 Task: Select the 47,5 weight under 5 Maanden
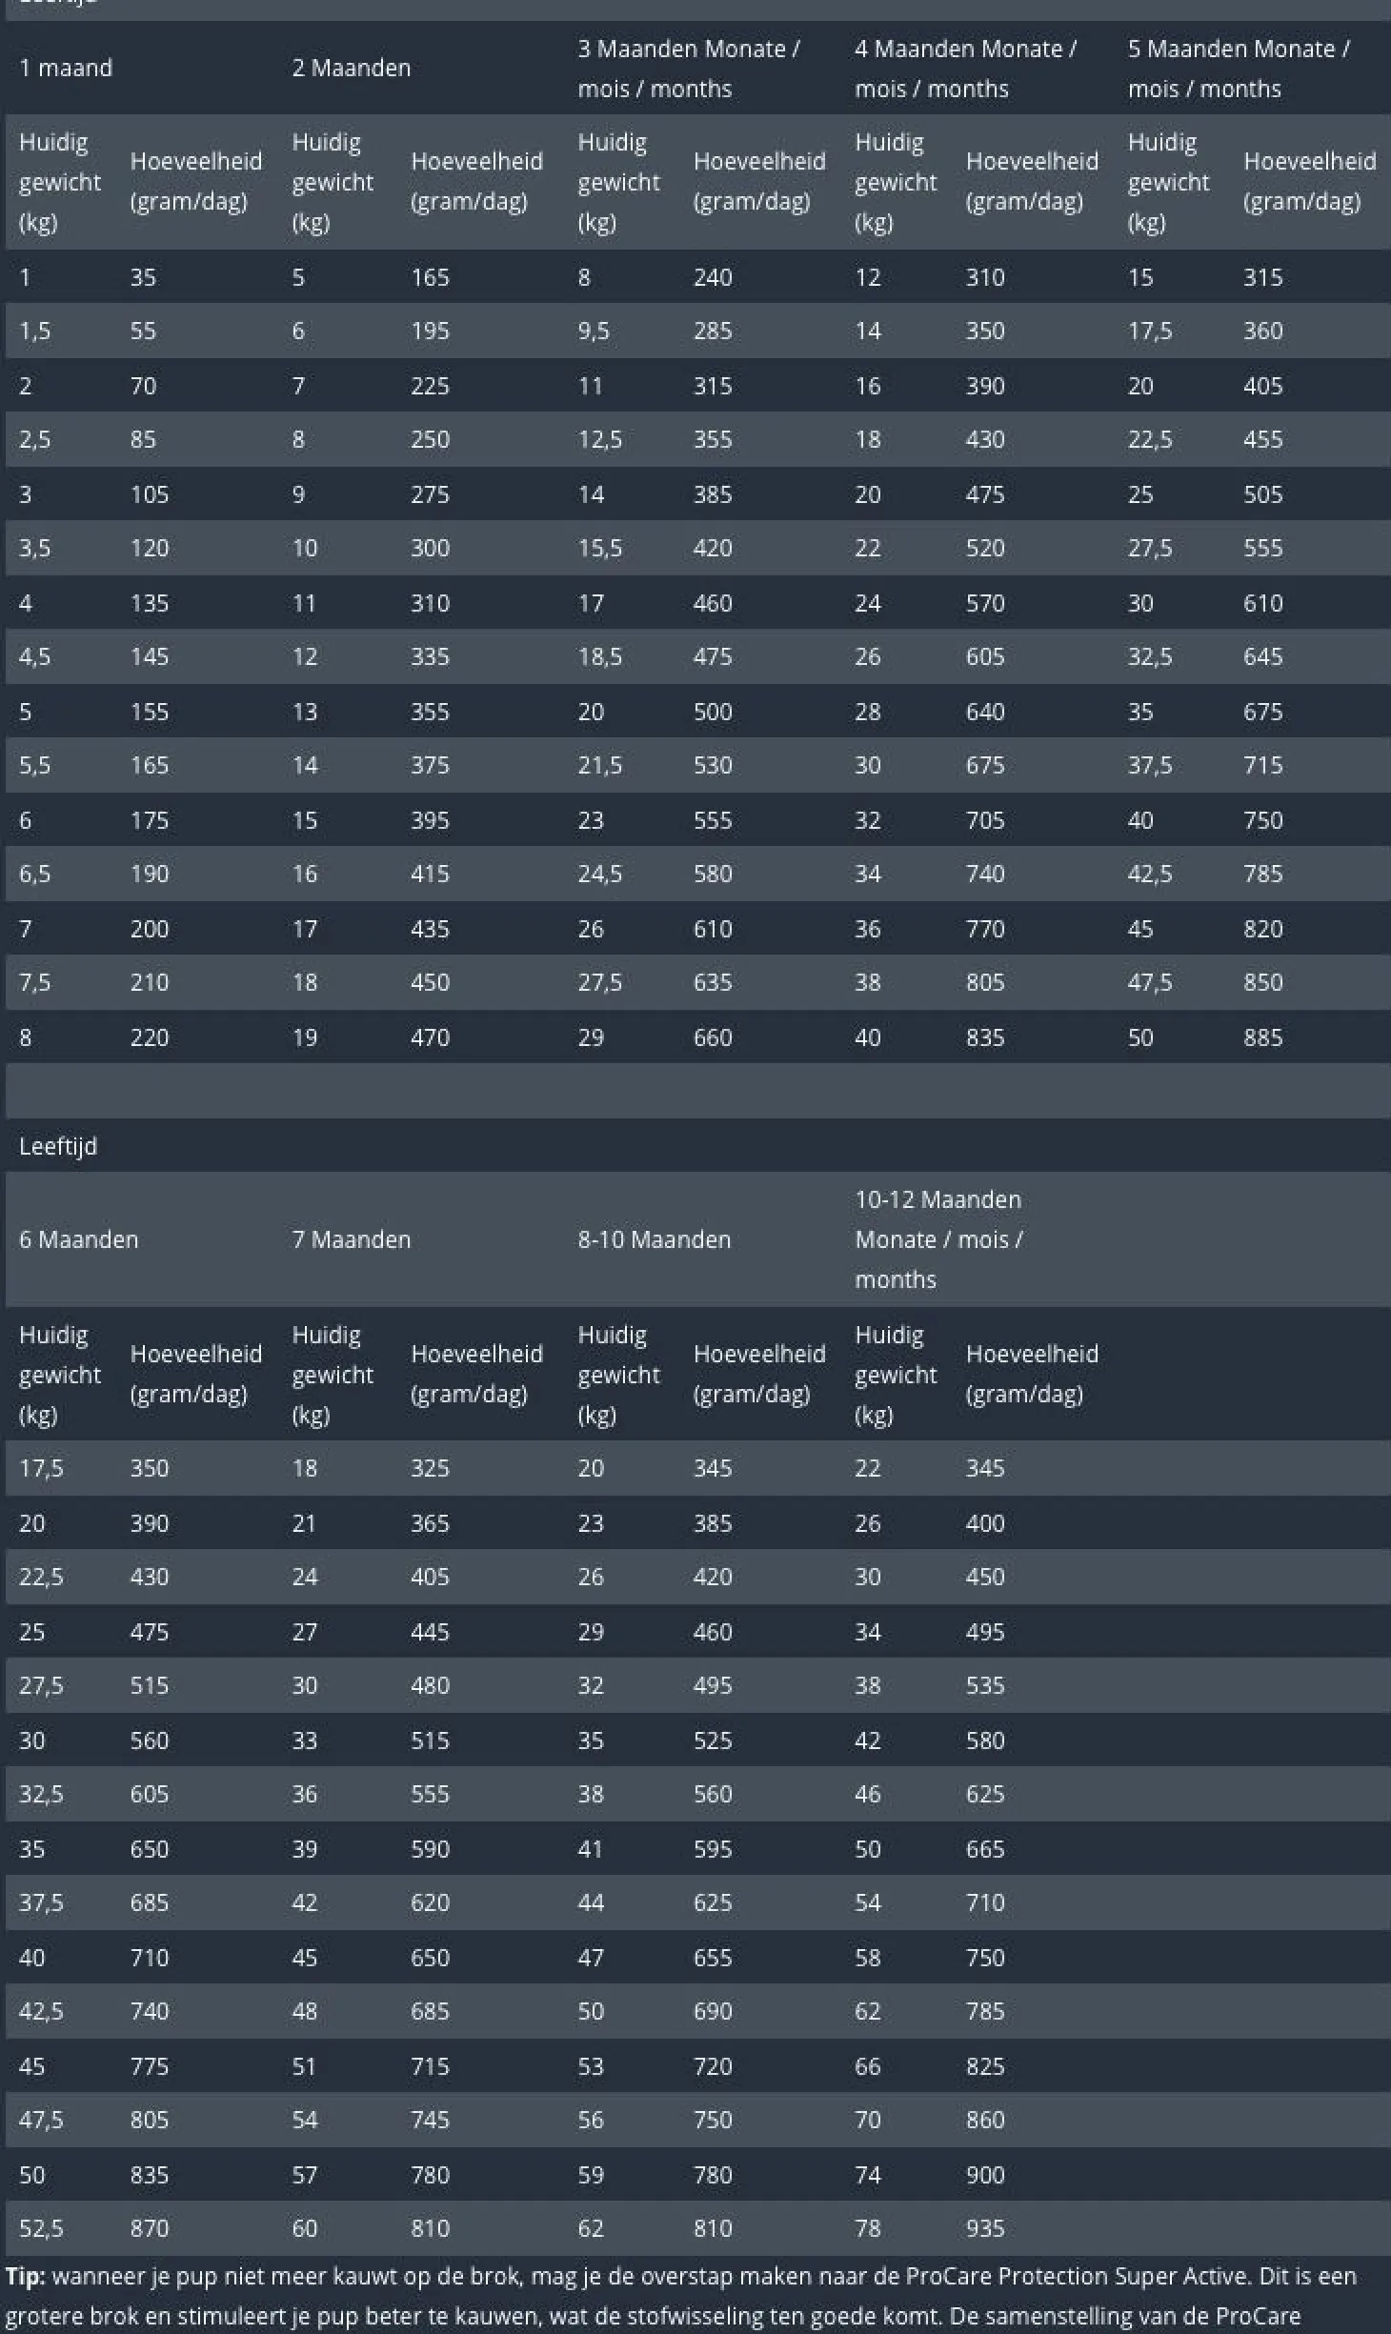point(1150,982)
